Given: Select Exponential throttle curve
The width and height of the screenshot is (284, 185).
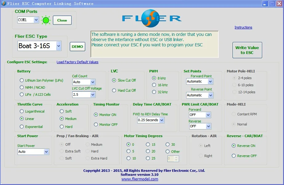Looking at the screenshot, I should coord(22,127).
